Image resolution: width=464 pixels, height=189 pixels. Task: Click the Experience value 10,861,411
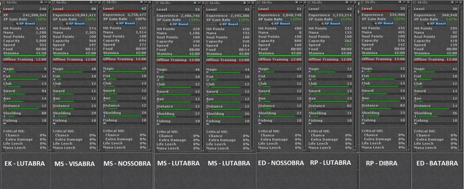click(x=86, y=15)
